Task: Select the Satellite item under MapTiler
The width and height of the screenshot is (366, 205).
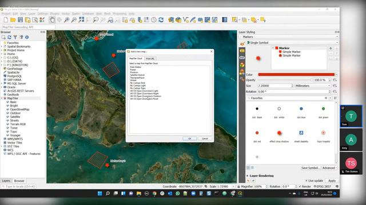Action: (15, 117)
